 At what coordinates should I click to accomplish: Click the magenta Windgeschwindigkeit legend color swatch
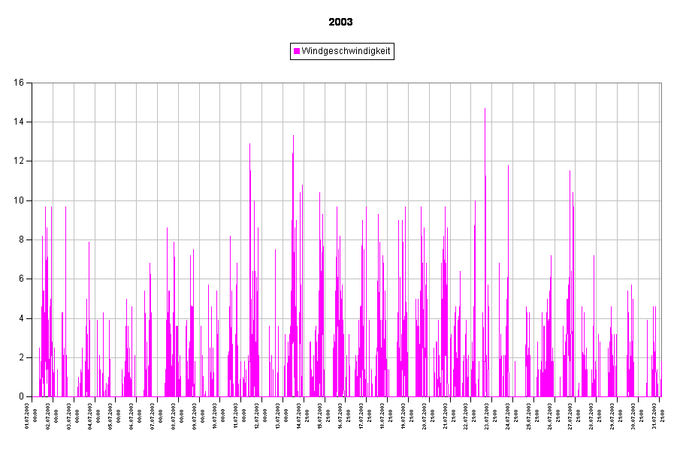tap(297, 51)
